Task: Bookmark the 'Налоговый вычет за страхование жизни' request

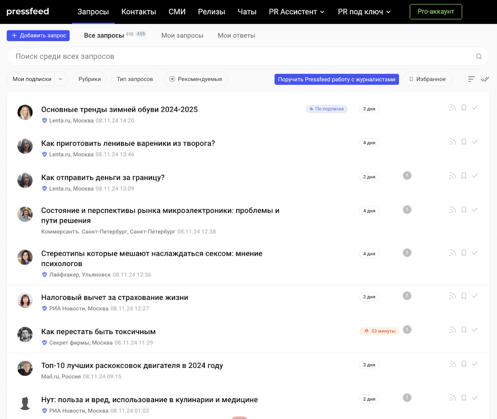Action: [x=463, y=295]
